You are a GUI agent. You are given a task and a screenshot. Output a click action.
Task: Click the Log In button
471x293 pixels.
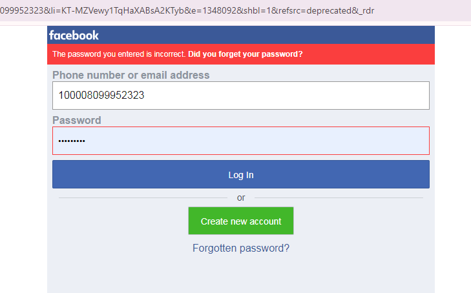coord(240,175)
